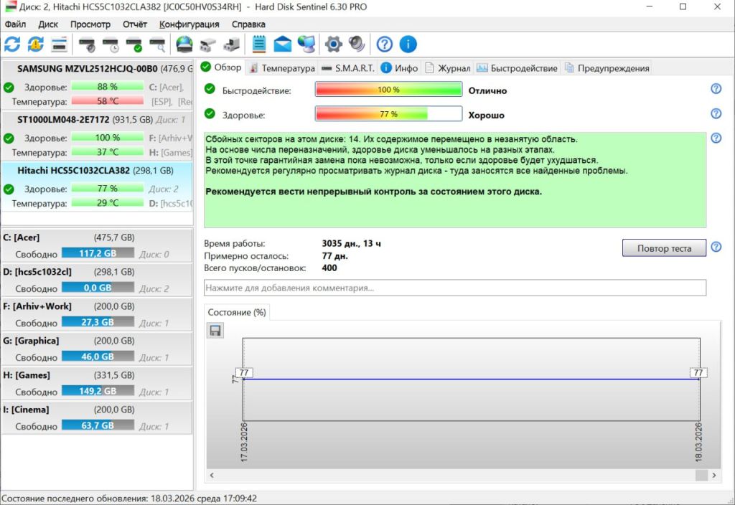Screen dimensions: 735x505
Task: Open the Отчёт menu
Action: 135,24
